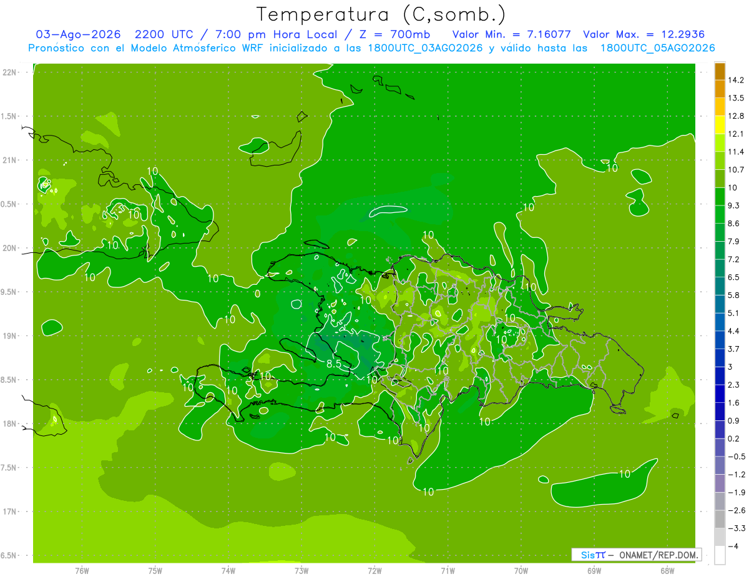Click the colorbar value "8.6"
Viewport: 749px width, 579px height.
coord(734,223)
